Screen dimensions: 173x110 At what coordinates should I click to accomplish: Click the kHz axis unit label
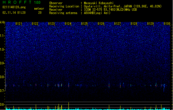tap(2, 22)
